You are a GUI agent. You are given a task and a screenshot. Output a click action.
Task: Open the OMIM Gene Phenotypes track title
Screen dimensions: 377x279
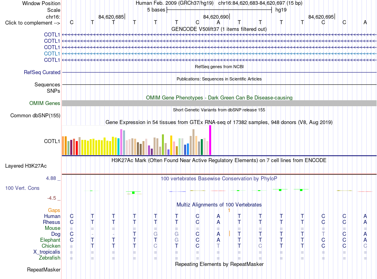219,98
